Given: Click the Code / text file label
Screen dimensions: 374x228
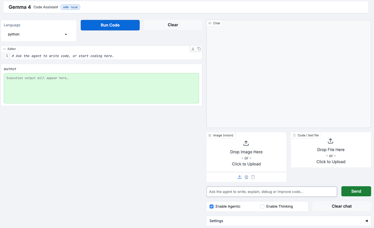Looking at the screenshot, I should tap(306, 135).
